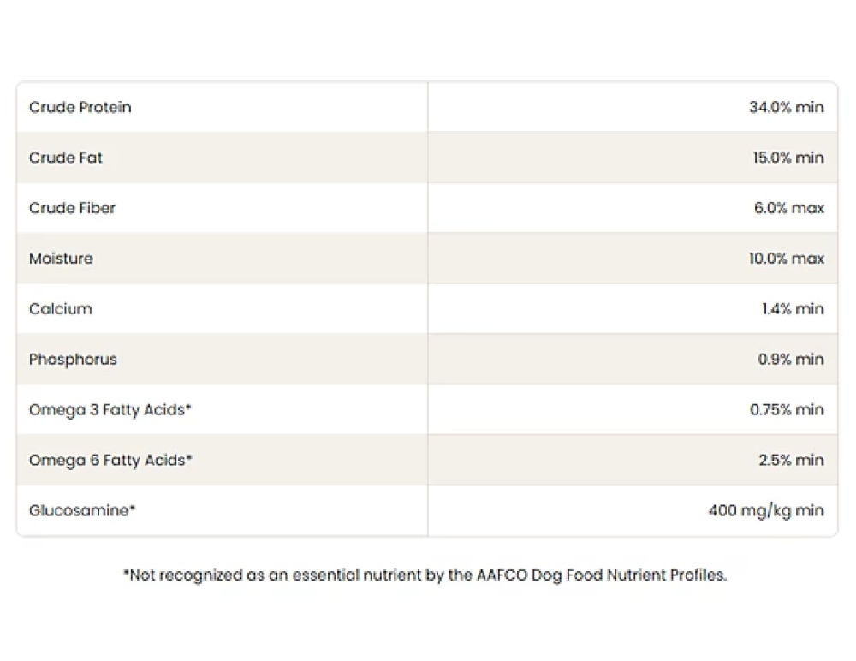
Task: Click the Crude Fiber label
Action: (72, 208)
